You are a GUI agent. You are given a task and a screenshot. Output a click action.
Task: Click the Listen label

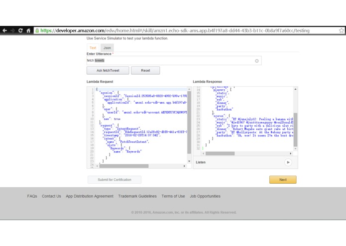(201, 162)
